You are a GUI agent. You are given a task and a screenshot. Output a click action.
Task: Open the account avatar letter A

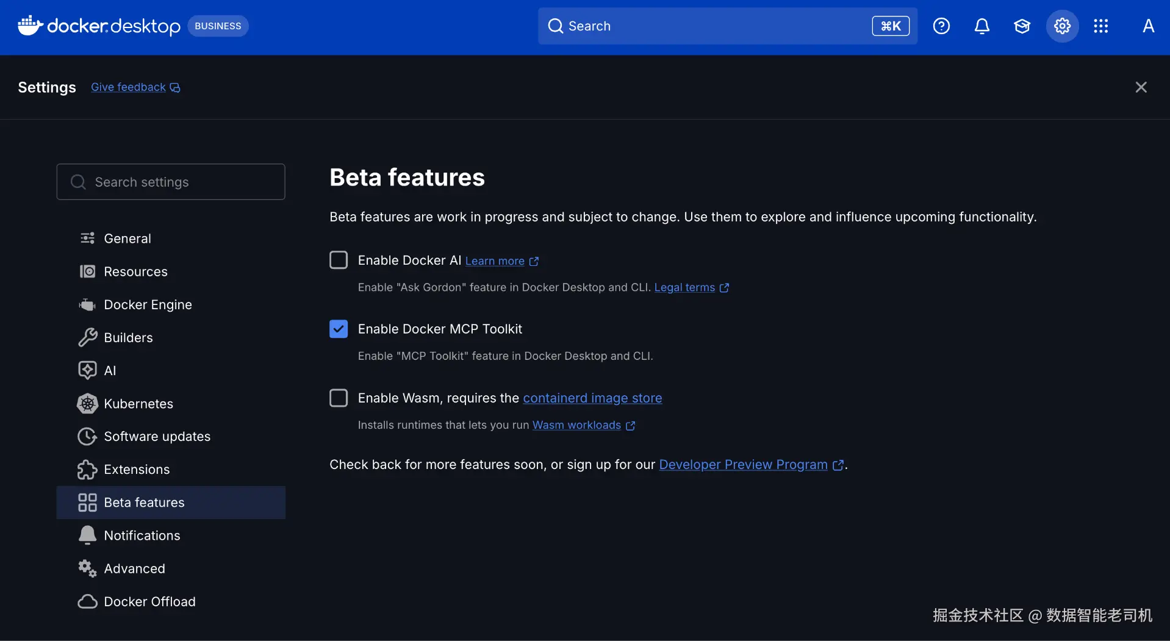1148,26
